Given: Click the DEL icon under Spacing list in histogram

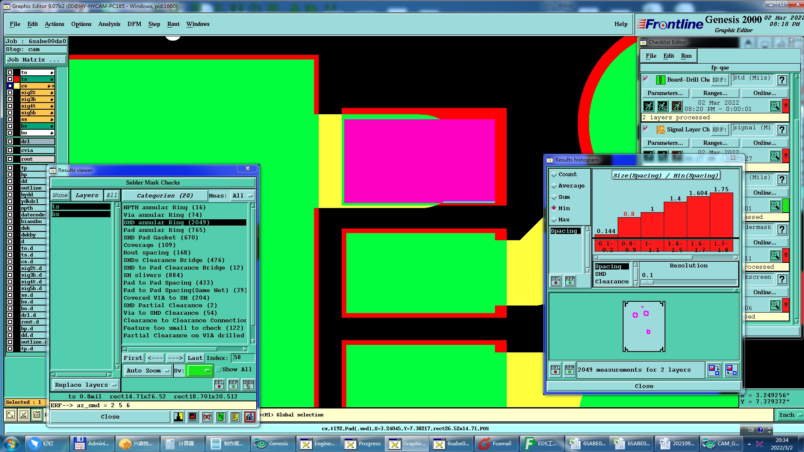Looking at the screenshot, I should click(556, 280).
